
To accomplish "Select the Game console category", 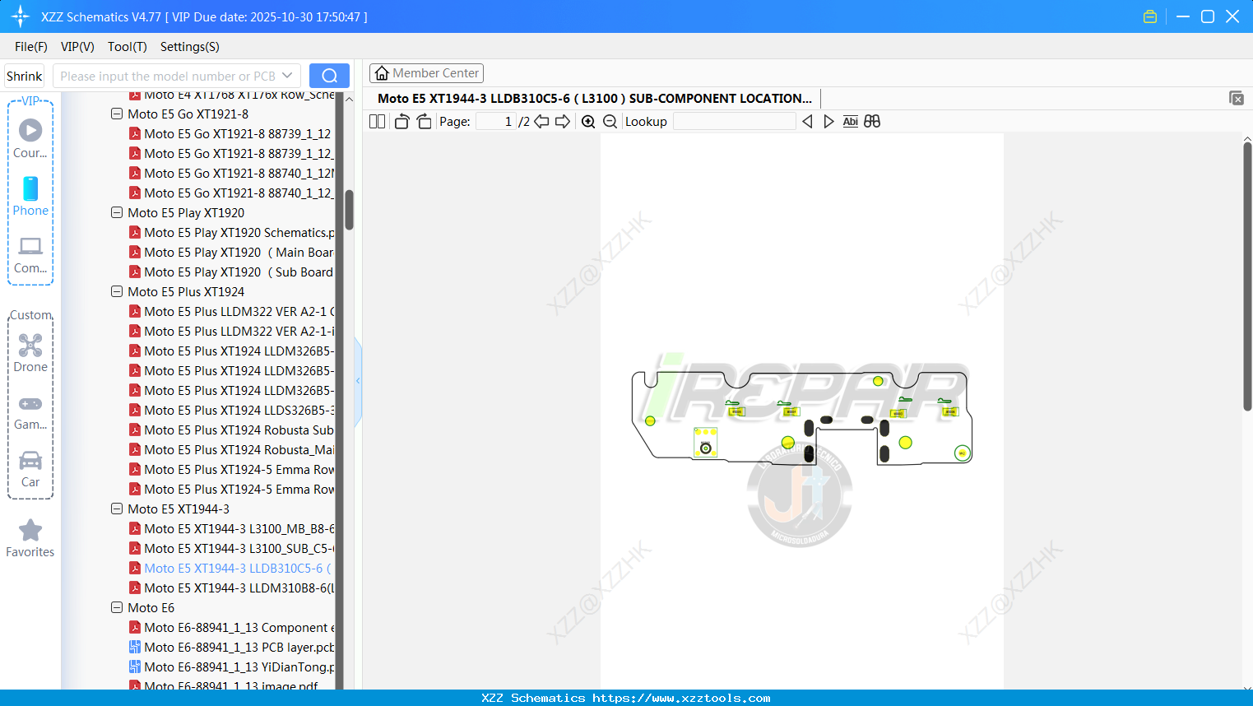I will [x=30, y=411].
